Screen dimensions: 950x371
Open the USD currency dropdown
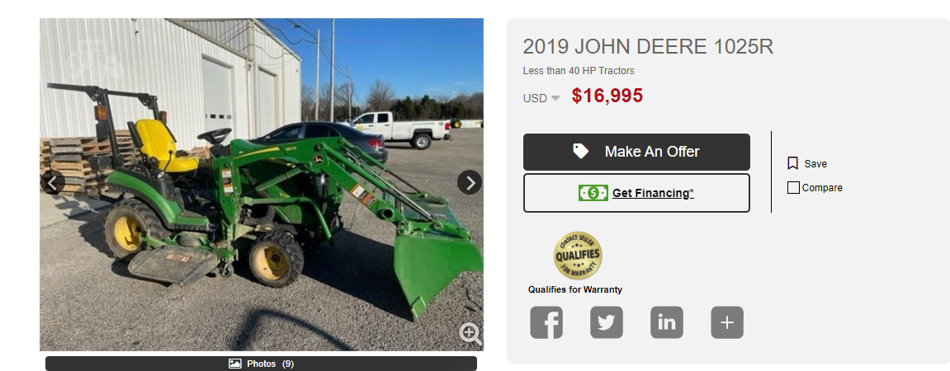[541, 98]
